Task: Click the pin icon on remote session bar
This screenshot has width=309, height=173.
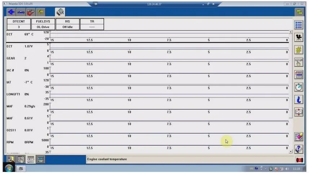Action: [x=96, y=4]
